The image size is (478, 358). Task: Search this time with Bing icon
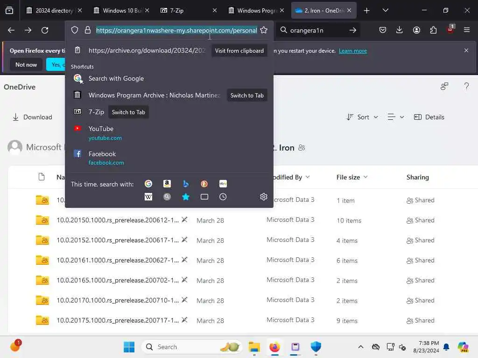(x=186, y=184)
